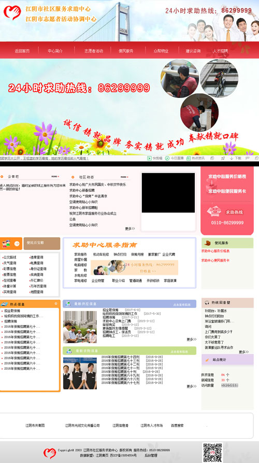Open the 返回首页 menu item
259x463 pixels.
coord(22,51)
